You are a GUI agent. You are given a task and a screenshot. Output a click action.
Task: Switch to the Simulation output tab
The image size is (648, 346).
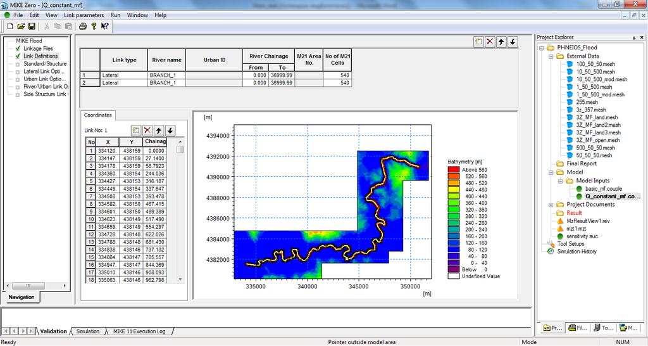point(87,331)
